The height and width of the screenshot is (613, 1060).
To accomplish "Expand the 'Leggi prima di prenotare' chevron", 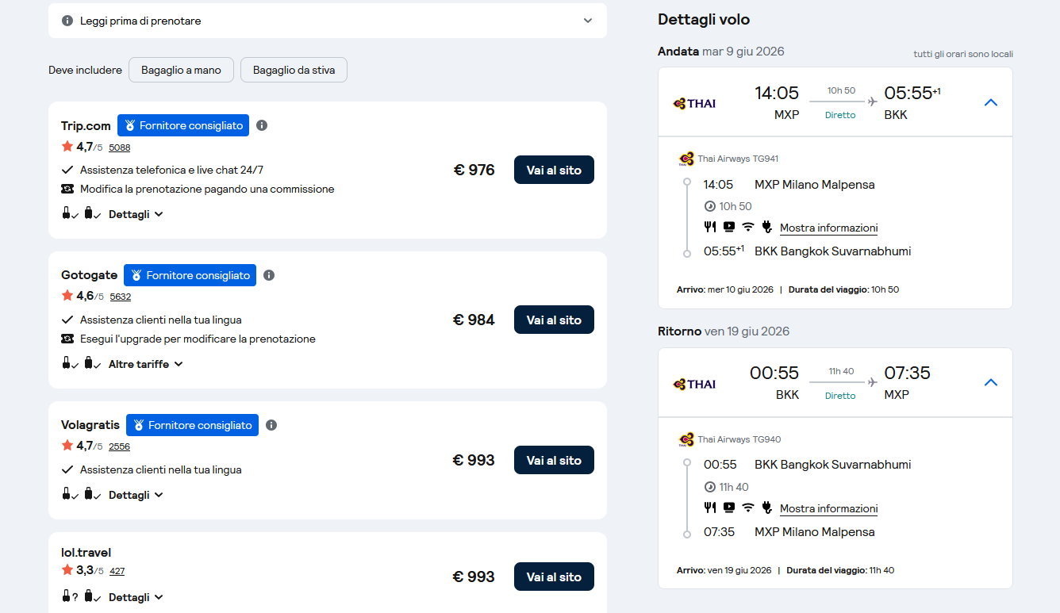I will click(x=588, y=21).
